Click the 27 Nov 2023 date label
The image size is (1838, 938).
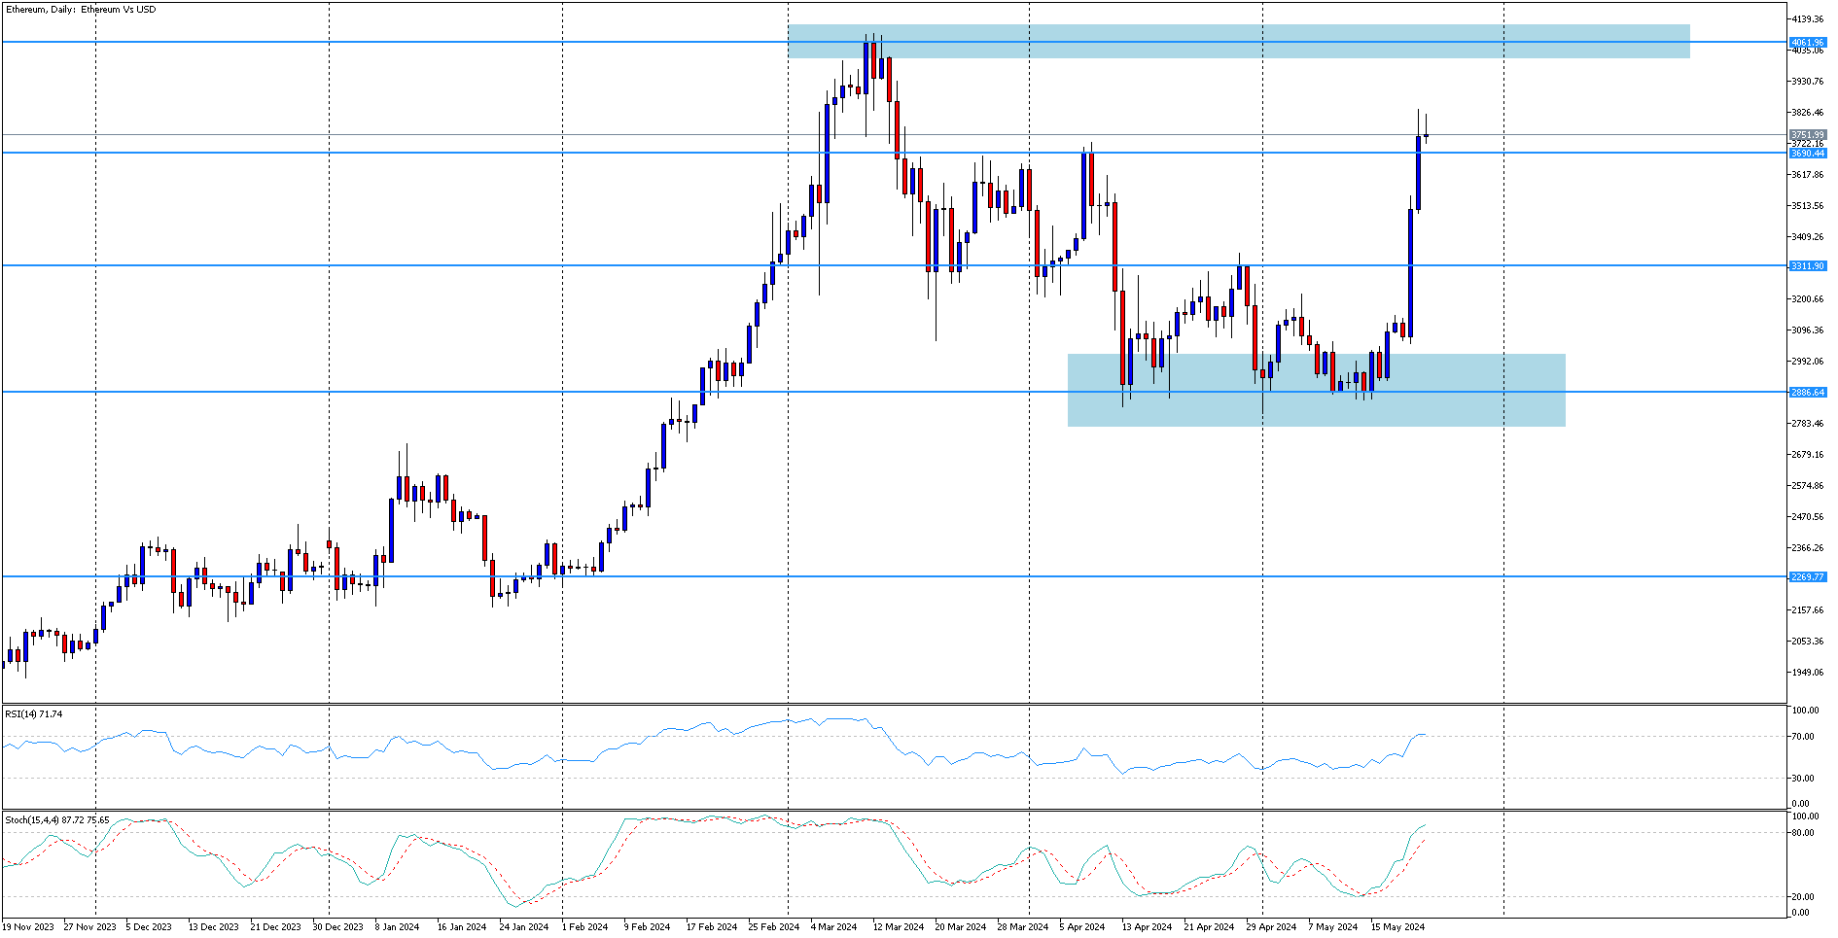(x=89, y=927)
